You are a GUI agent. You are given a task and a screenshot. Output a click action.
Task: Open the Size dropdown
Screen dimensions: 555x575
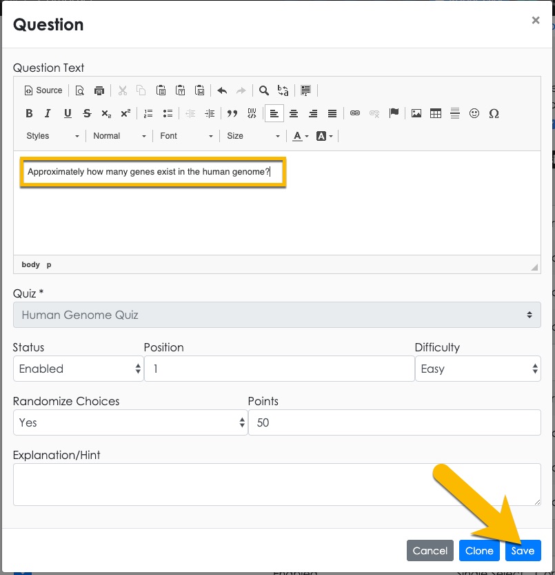click(253, 136)
